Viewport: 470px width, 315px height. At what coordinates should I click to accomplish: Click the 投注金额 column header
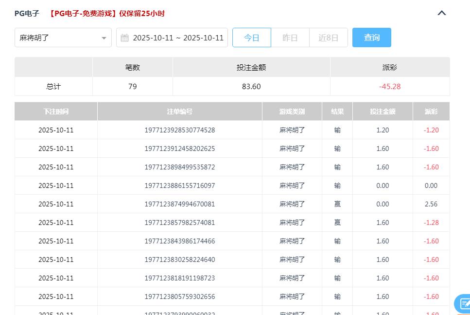pyautogui.click(x=383, y=111)
